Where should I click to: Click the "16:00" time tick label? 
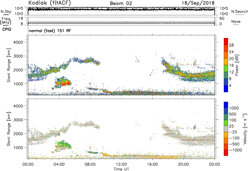152,165
